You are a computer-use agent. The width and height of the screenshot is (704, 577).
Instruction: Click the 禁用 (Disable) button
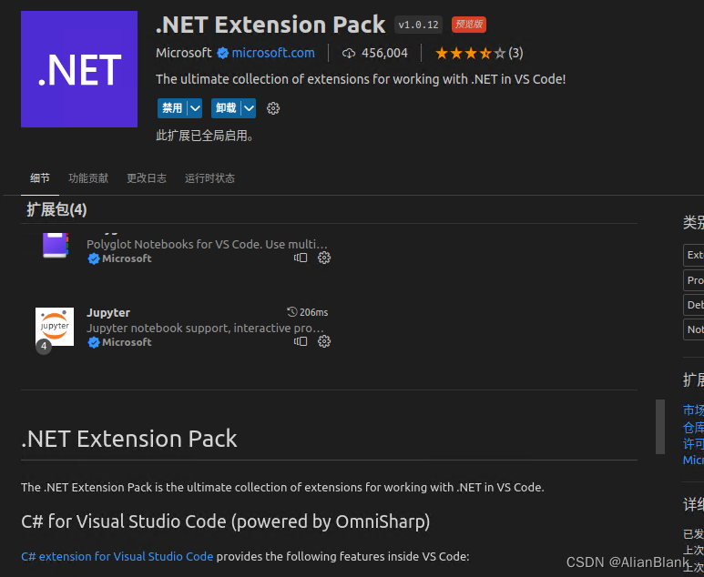[x=172, y=108]
